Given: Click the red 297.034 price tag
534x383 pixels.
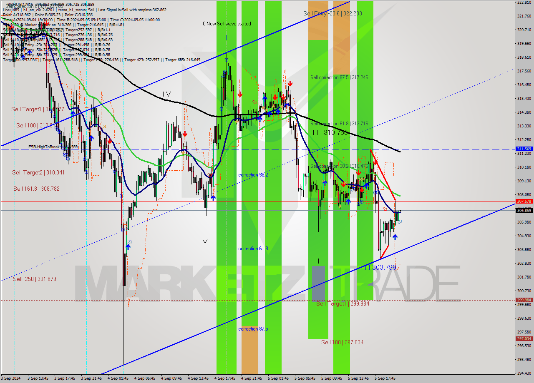Looking at the screenshot, I should (524, 338).
